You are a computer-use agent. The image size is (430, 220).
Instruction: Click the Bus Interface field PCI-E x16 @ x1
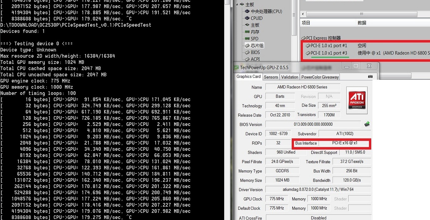(344, 143)
